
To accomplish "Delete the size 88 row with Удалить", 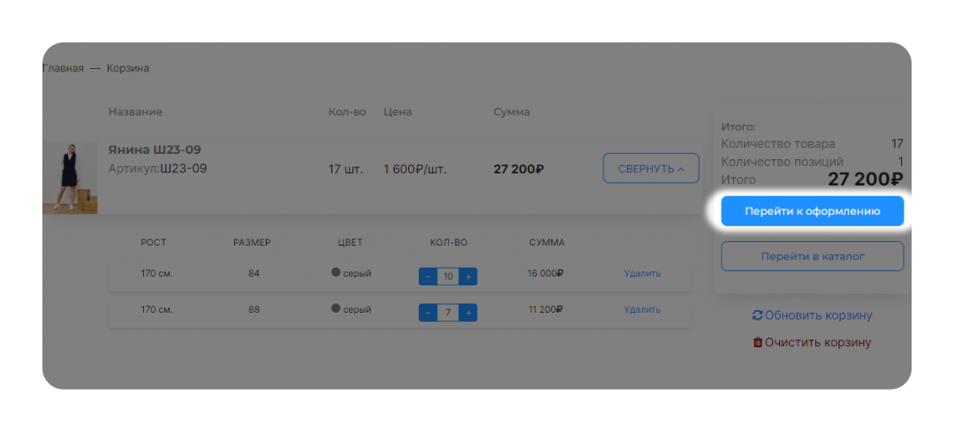I will tap(642, 310).
